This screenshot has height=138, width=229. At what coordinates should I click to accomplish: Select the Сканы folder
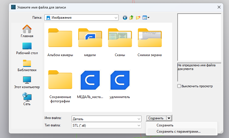(x=120, y=42)
